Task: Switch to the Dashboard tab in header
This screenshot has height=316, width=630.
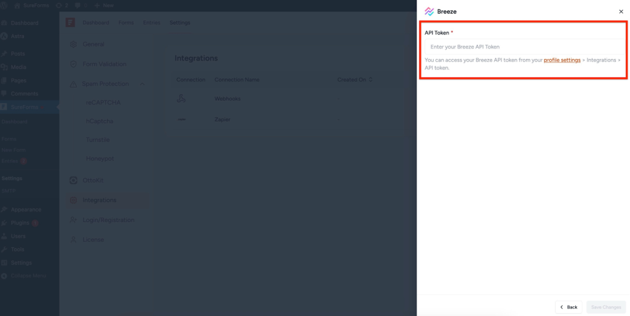Action: tap(95, 23)
